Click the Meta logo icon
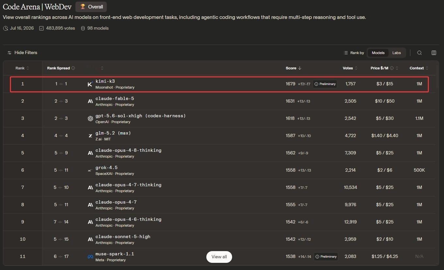 pyautogui.click(x=90, y=257)
